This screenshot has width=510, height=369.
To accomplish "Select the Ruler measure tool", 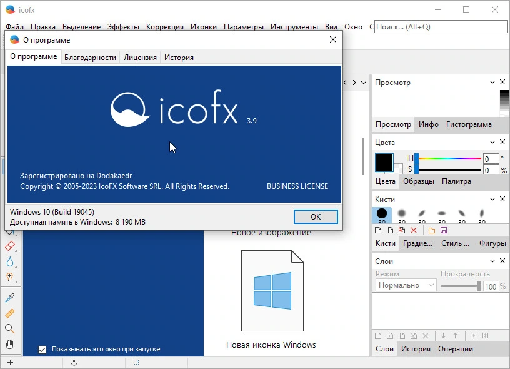I will [x=10, y=313].
